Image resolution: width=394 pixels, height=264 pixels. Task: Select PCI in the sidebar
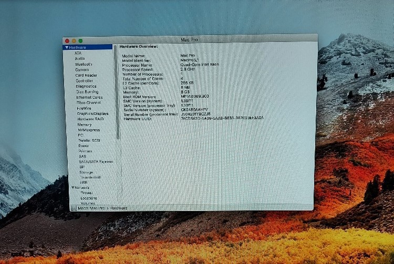(81, 135)
